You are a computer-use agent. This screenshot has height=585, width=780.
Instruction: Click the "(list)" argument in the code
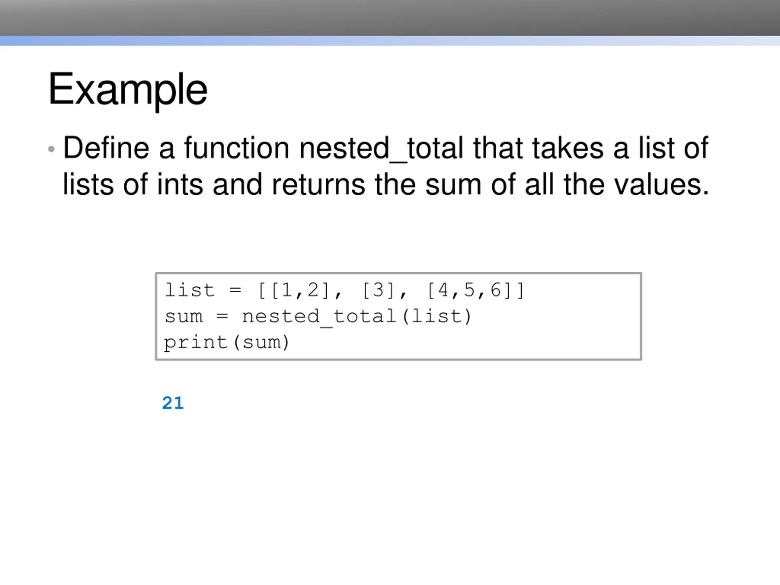click(437, 316)
